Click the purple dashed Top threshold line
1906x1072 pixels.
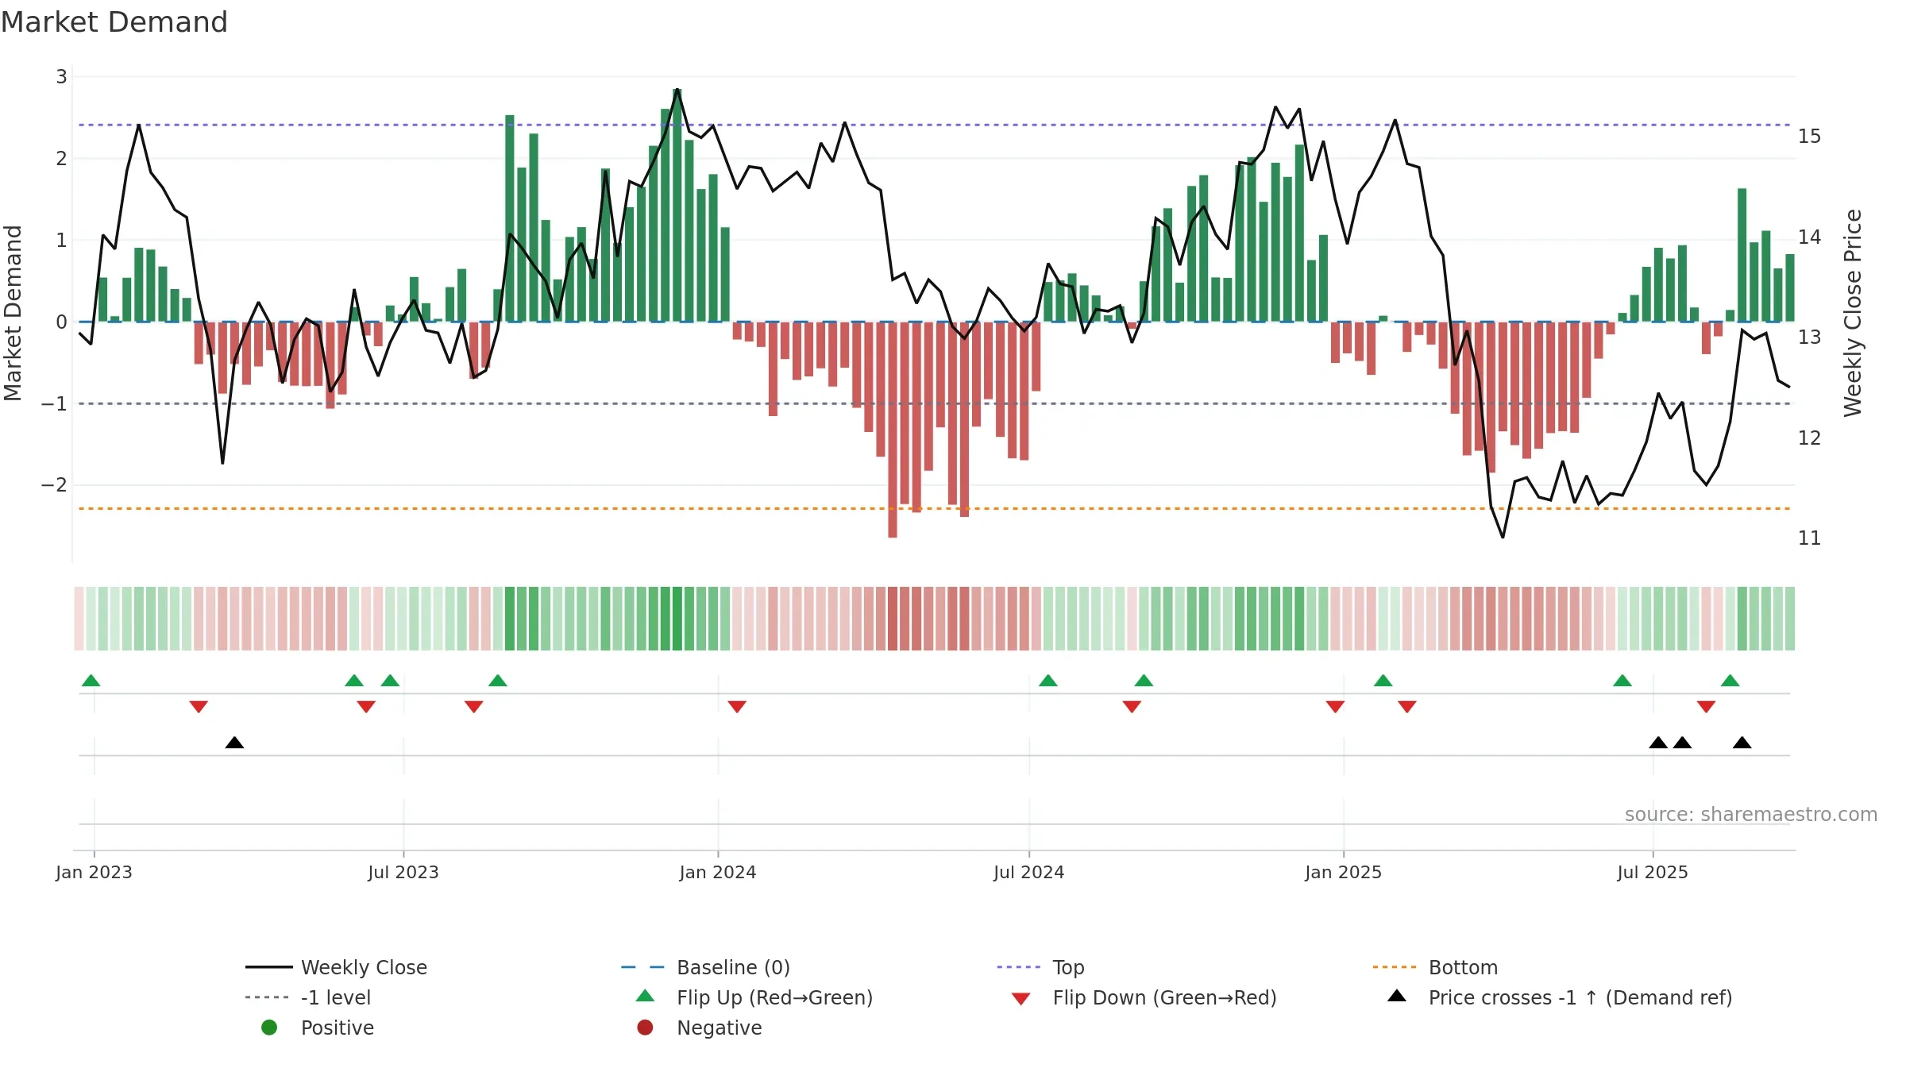(x=934, y=125)
